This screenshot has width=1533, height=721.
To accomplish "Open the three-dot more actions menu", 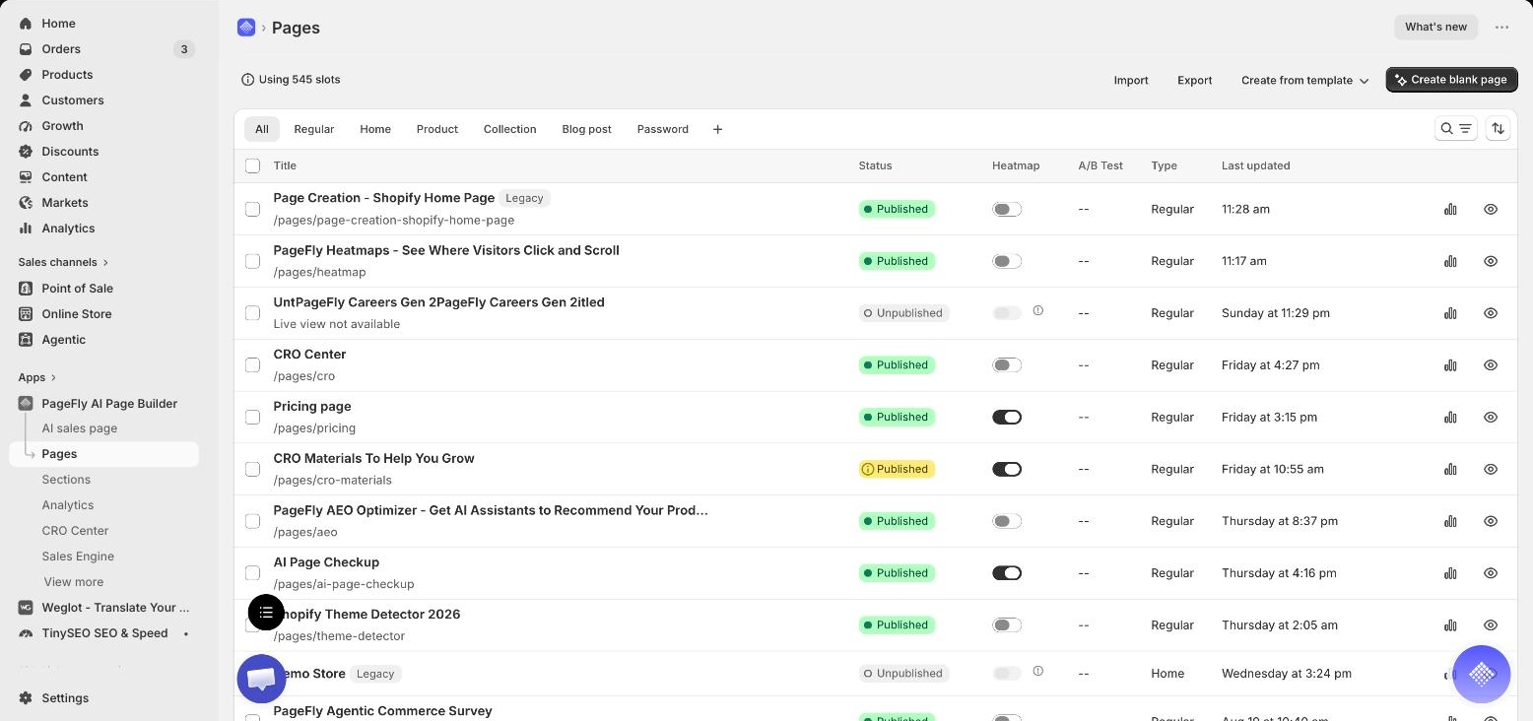I will (1501, 28).
